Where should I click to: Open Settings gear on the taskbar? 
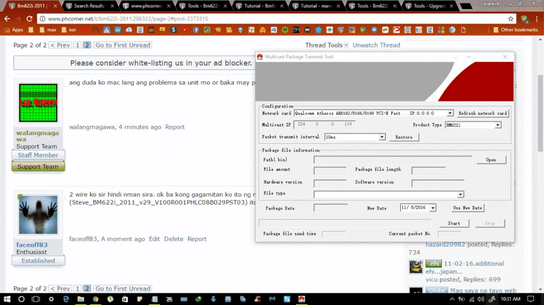pyautogui.click(x=51, y=299)
